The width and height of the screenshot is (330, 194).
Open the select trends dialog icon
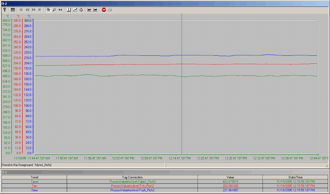click(75, 10)
